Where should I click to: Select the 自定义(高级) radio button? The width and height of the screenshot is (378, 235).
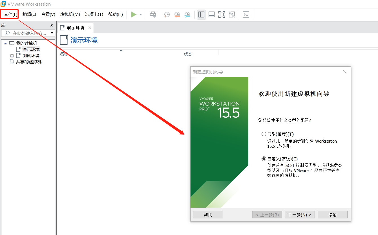coord(264,159)
